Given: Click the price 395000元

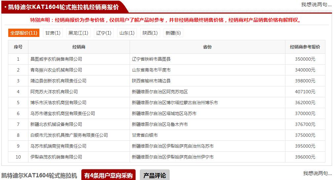Looking at the screenshot, I should (305, 146).
